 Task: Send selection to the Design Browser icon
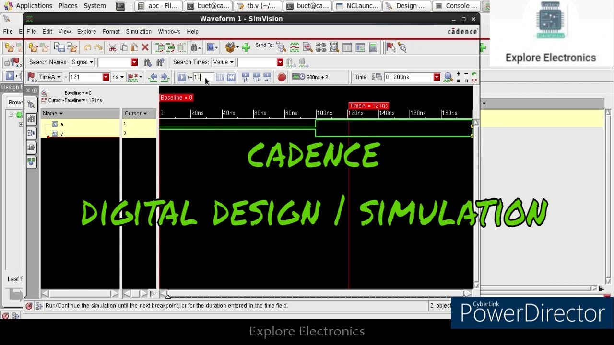(281, 47)
